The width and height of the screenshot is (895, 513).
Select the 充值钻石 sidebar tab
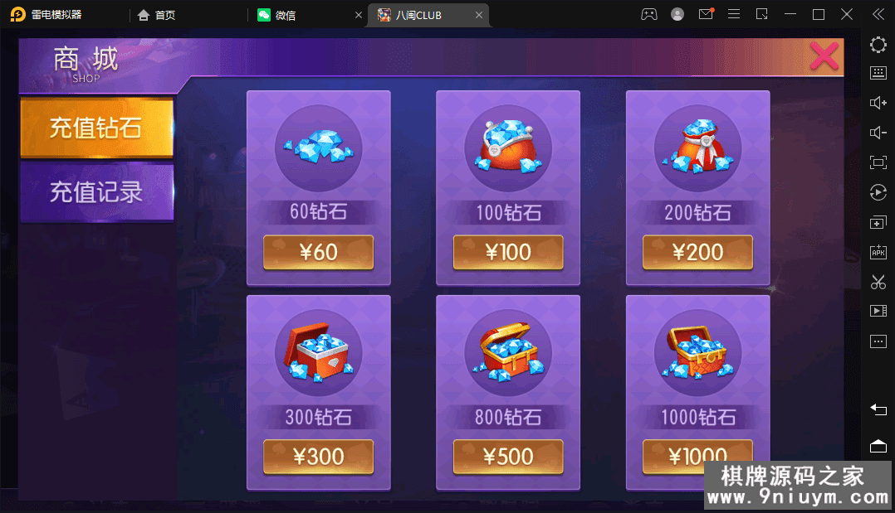tap(96, 128)
